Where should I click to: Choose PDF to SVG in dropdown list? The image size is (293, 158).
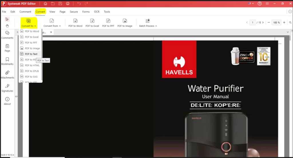[x=30, y=77]
